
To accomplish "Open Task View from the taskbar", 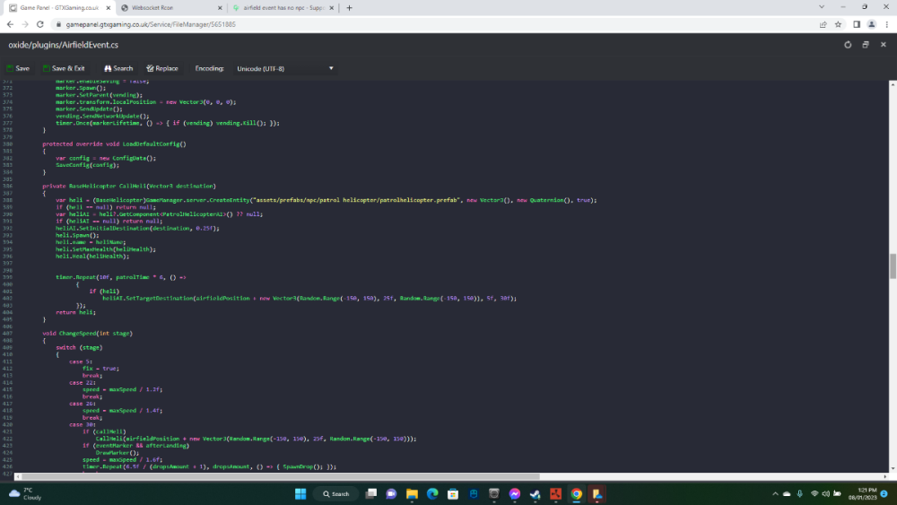I will click(x=370, y=493).
